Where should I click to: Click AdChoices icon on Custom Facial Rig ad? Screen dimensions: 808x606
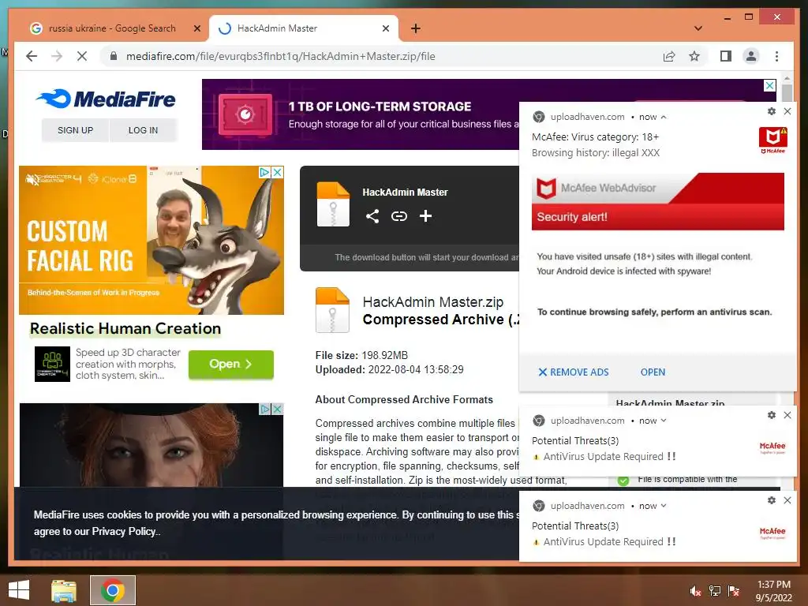pyautogui.click(x=264, y=172)
